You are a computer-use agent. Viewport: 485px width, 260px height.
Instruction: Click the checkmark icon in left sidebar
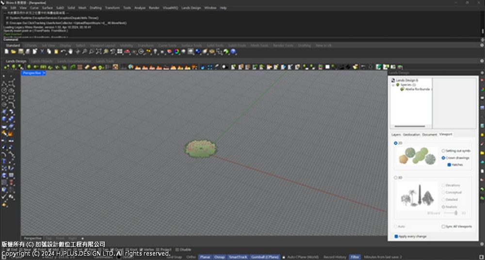coord(4,196)
